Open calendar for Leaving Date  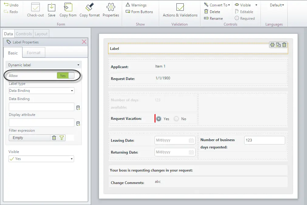pyautogui.click(x=191, y=140)
